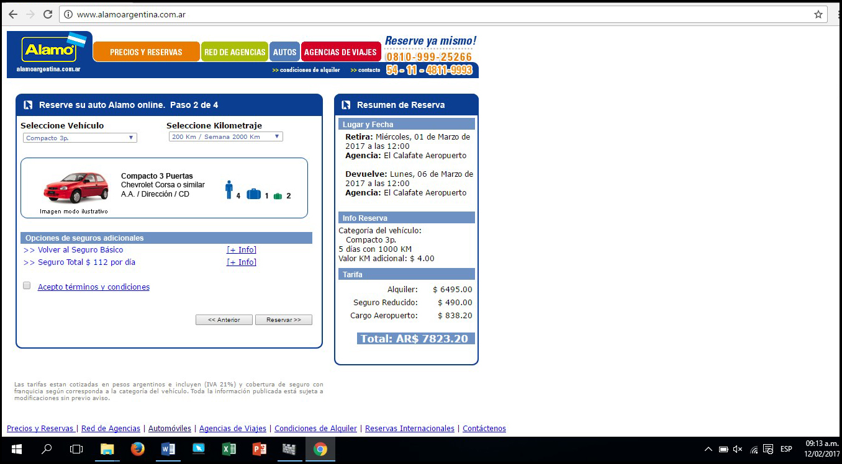Open Word from the taskbar
This screenshot has height=464, width=842.
pos(168,449)
